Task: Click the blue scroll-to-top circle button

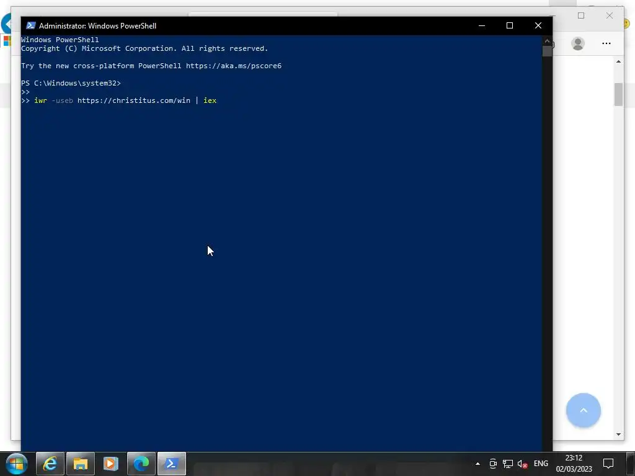Action: (583, 410)
